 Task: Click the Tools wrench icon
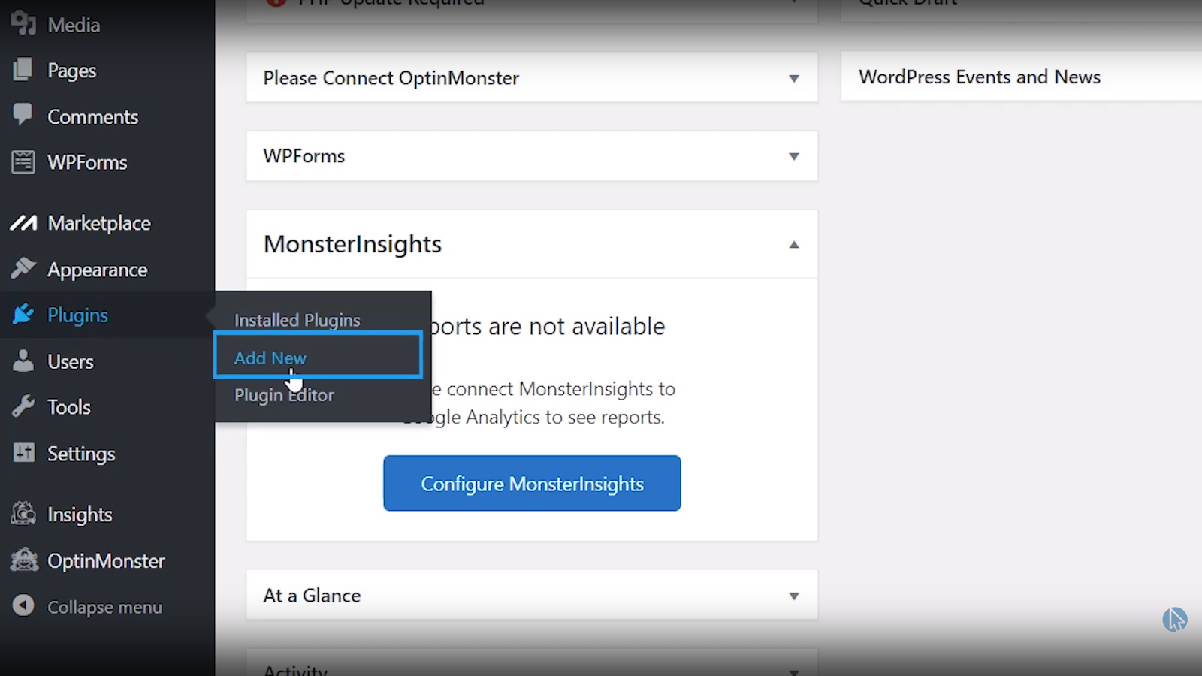[23, 406]
